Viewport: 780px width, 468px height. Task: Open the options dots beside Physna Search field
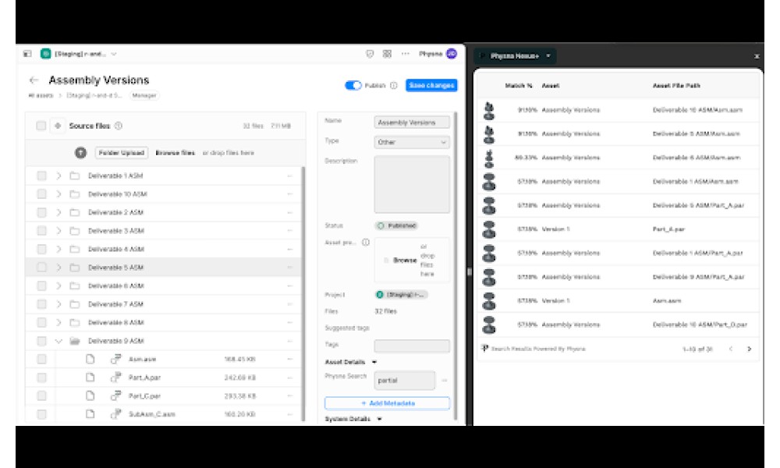(x=445, y=381)
